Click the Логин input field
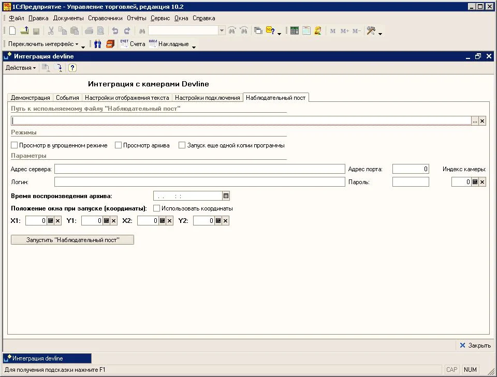 coord(200,182)
